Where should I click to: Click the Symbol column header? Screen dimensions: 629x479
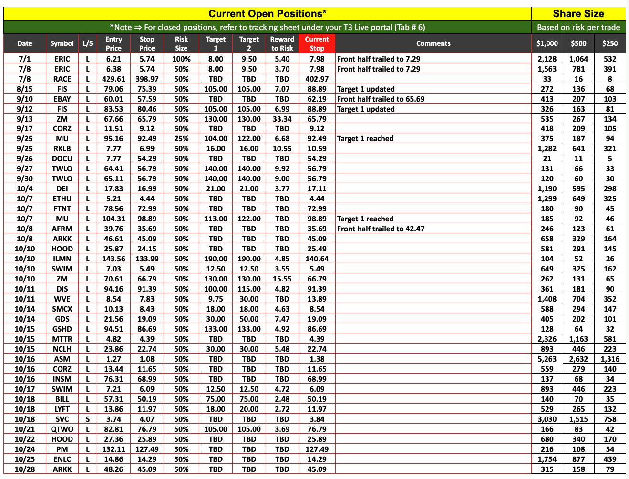pyautogui.click(x=62, y=43)
